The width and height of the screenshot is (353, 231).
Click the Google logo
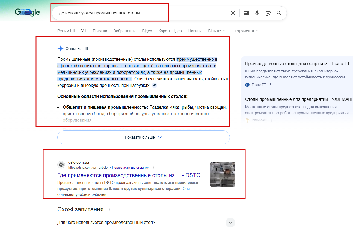(x=27, y=12)
